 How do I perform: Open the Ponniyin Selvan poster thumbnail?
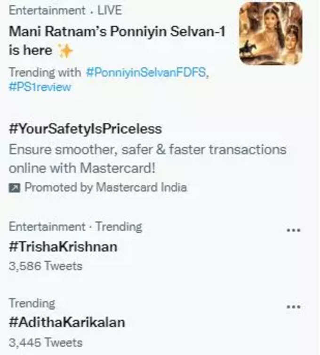(x=271, y=33)
